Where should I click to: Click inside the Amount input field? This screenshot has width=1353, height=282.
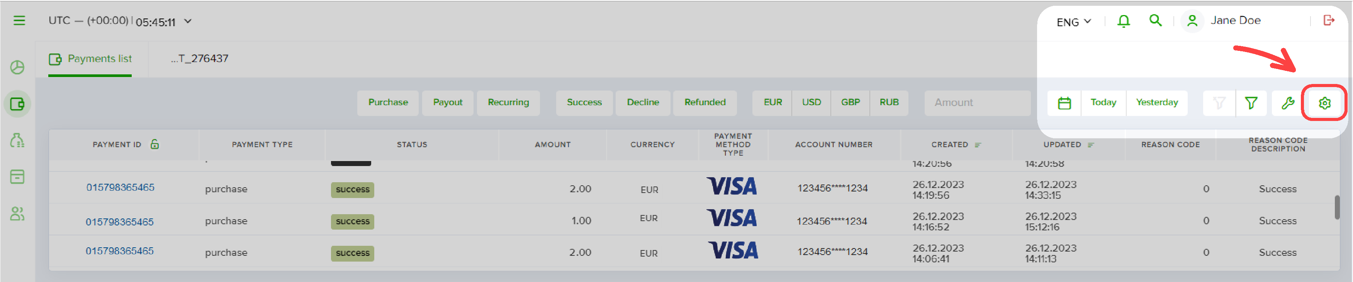pyautogui.click(x=977, y=103)
